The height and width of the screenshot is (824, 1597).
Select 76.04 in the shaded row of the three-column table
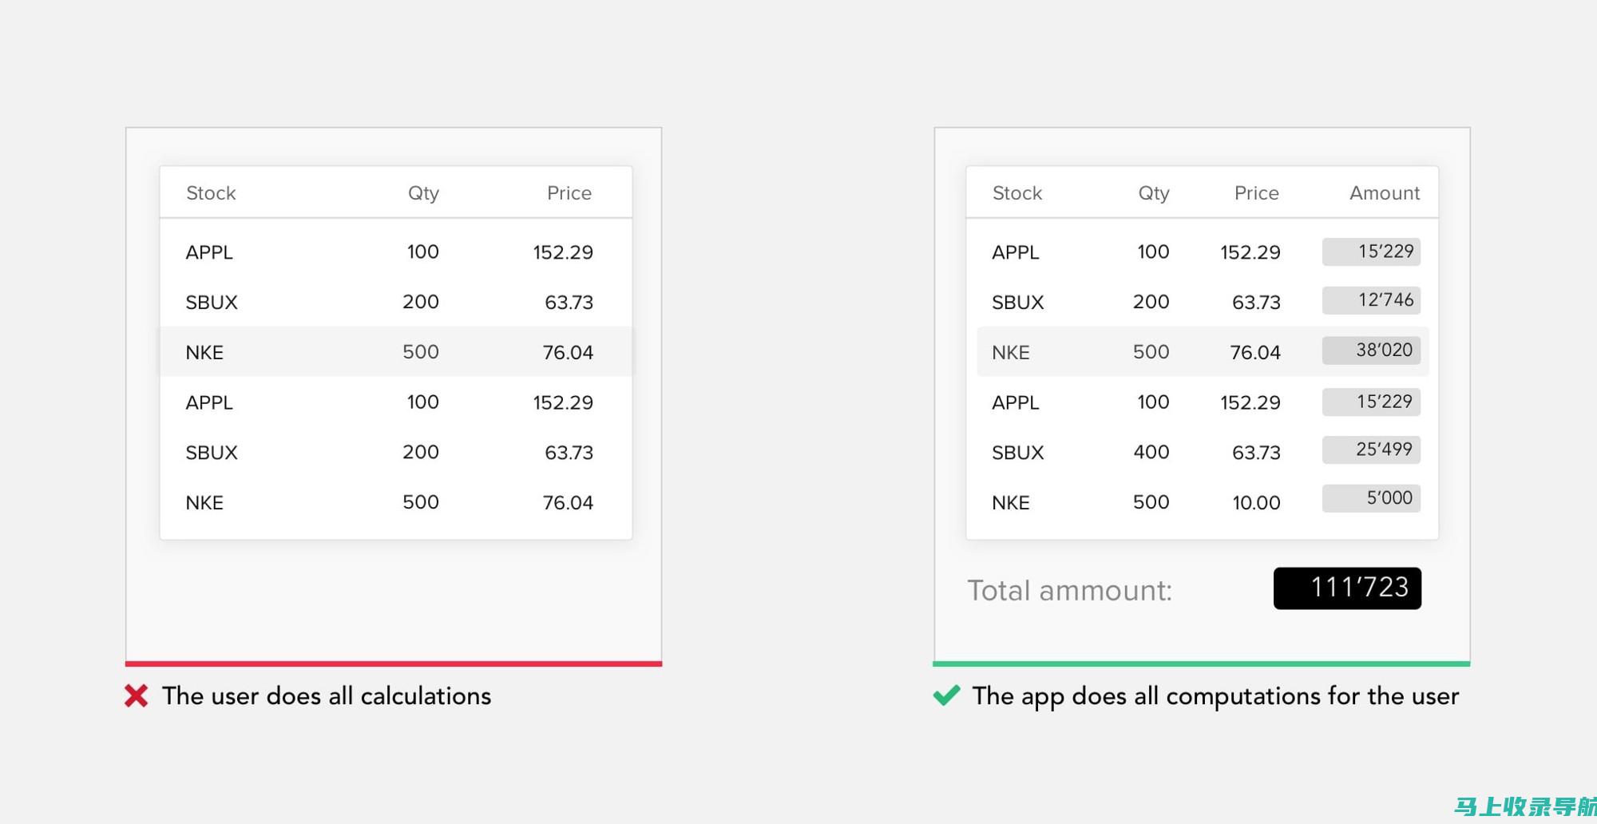coord(568,352)
